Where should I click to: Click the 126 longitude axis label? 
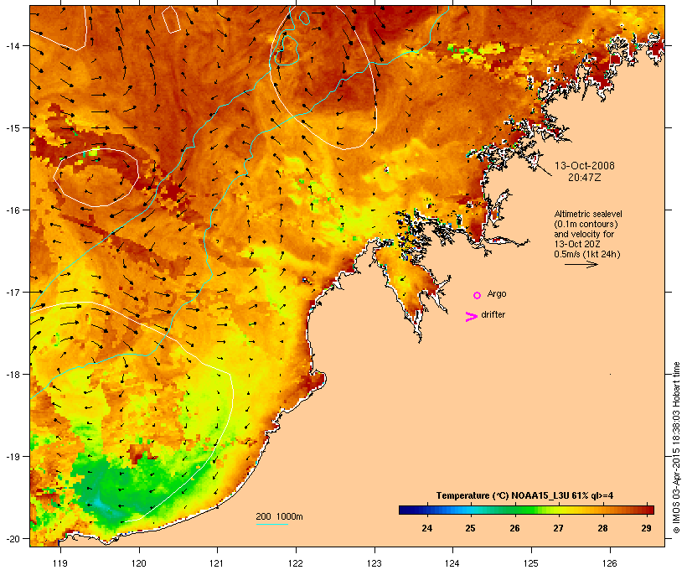[610, 563]
